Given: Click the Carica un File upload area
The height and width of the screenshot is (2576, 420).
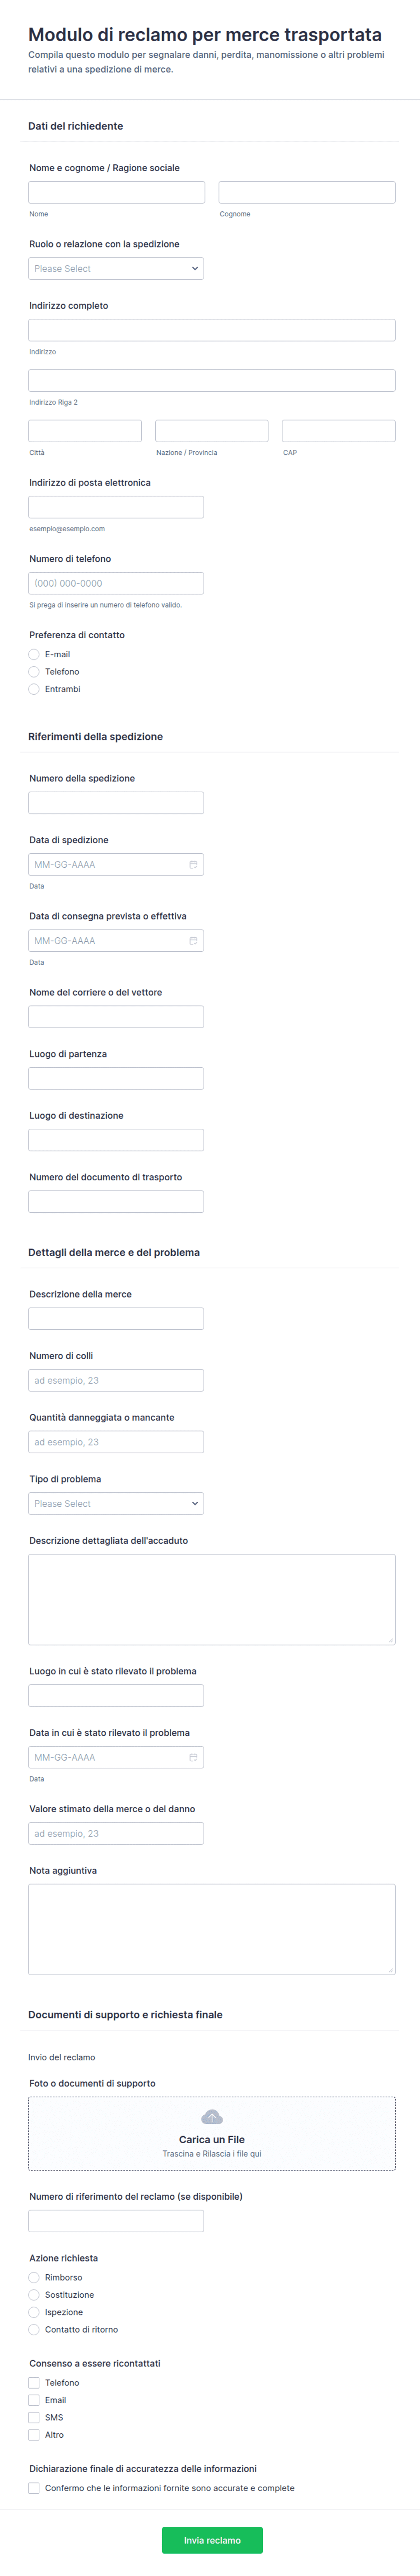Looking at the screenshot, I should coord(212,2133).
